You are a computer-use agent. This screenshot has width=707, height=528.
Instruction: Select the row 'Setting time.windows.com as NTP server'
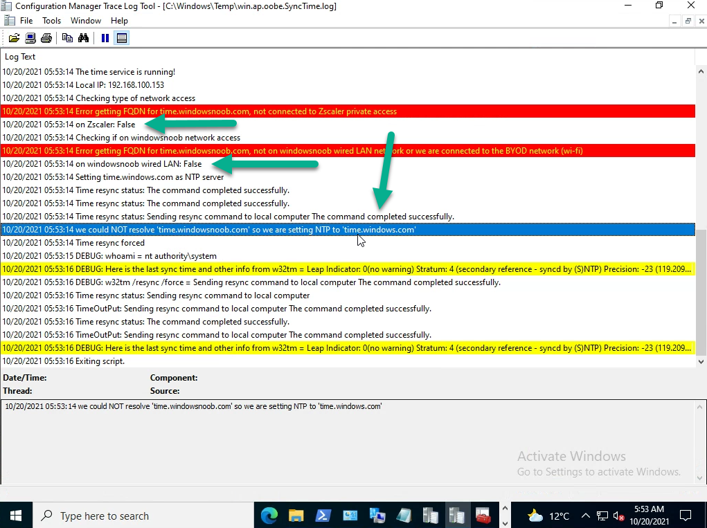pos(348,177)
